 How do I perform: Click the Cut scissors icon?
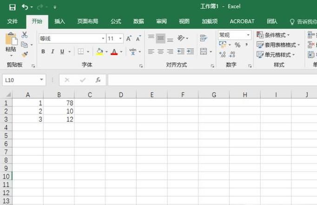tap(25, 35)
